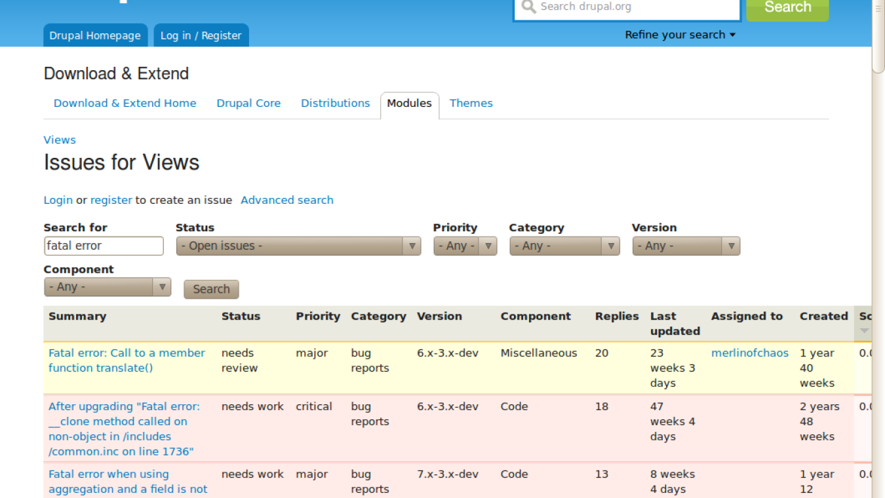
Task: Click the replies count '18'
Action: pyautogui.click(x=602, y=406)
